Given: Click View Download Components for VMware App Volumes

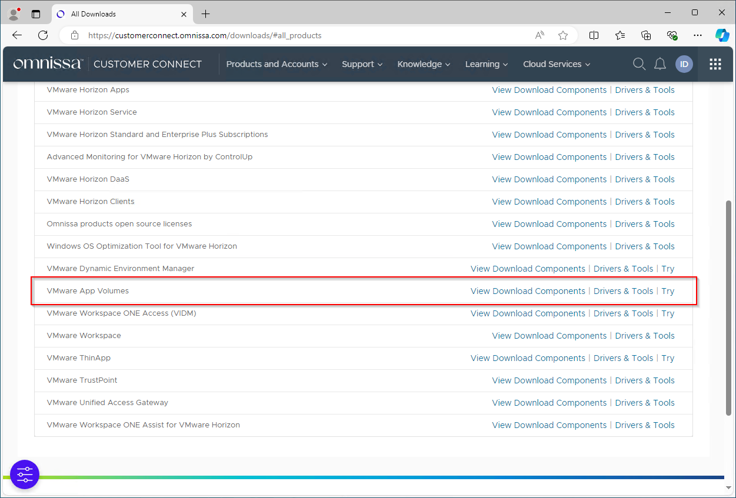Looking at the screenshot, I should (527, 290).
